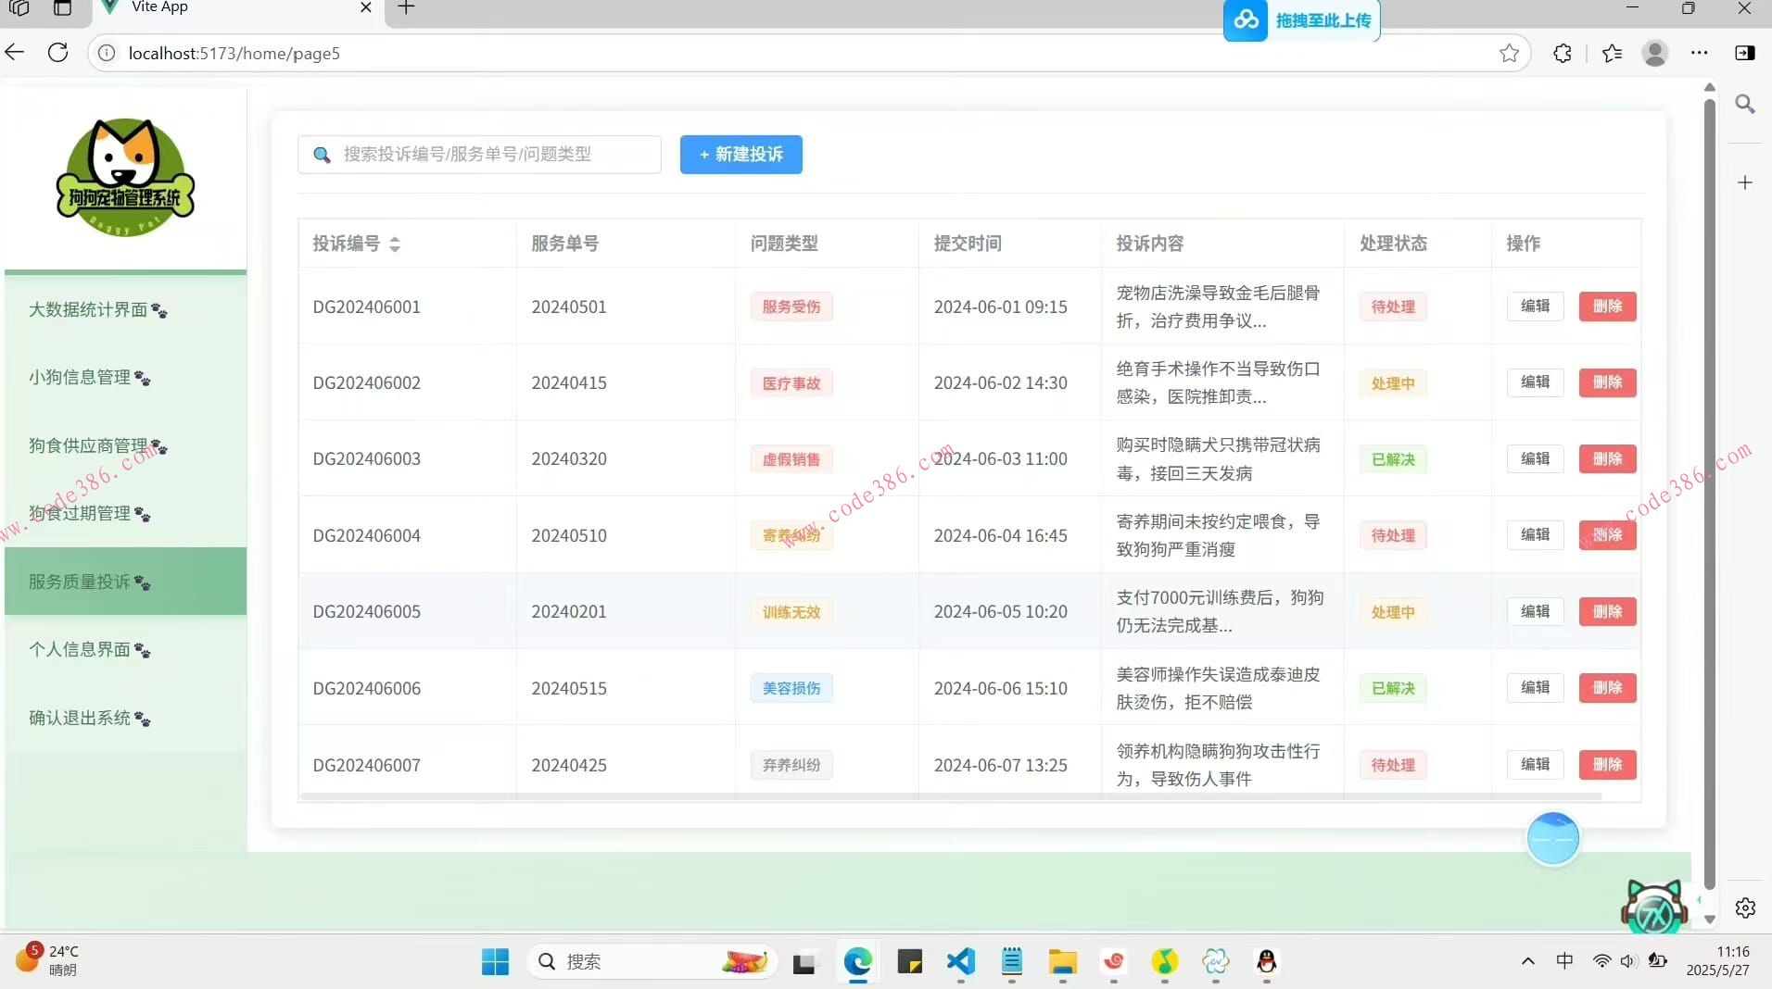Expand hidden icons in the system tray
Viewport: 1772px width, 989px height.
(x=1525, y=961)
